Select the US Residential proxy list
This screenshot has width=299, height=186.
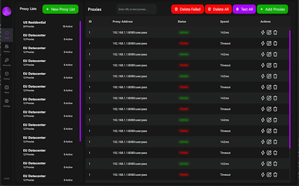point(47,24)
